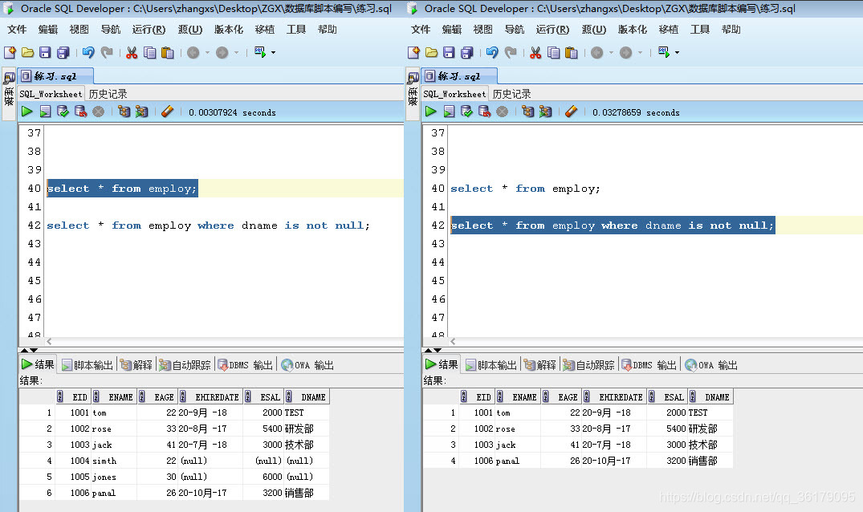Click Forward navigation icon in left window

[x=222, y=52]
